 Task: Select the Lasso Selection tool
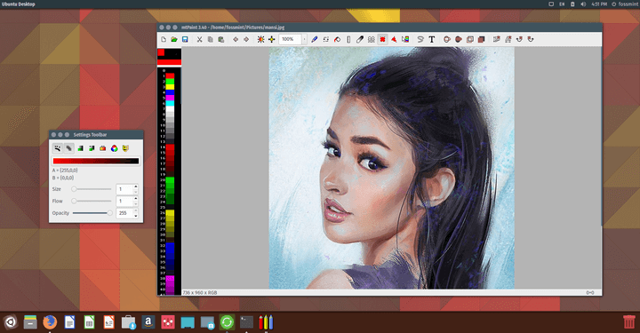pyautogui.click(x=420, y=40)
